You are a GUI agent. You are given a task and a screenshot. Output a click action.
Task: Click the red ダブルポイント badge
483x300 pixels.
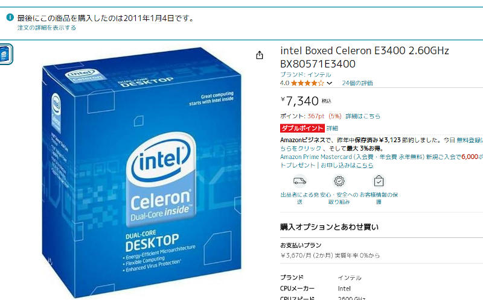point(302,128)
